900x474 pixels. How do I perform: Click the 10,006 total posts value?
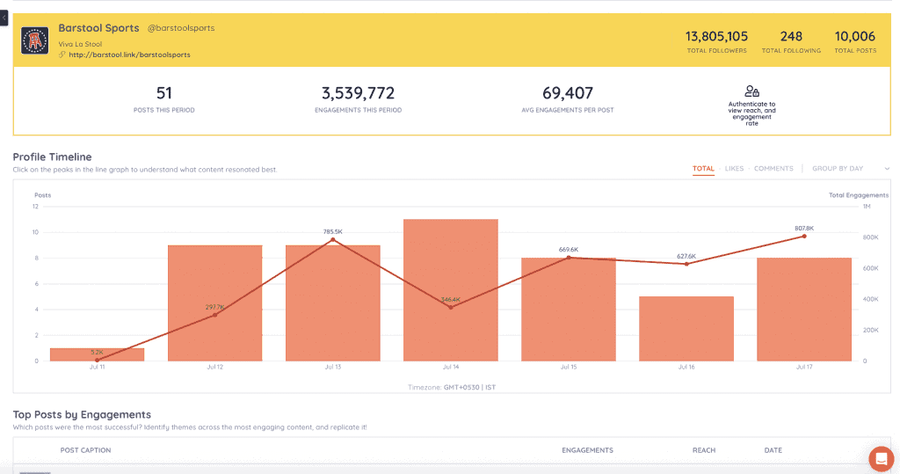[x=854, y=36]
